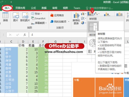
Task: Click the 菜汤 cell
Action: [11, 76]
